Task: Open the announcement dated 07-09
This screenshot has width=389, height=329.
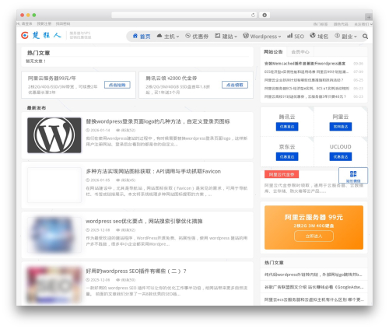Action: point(307,72)
